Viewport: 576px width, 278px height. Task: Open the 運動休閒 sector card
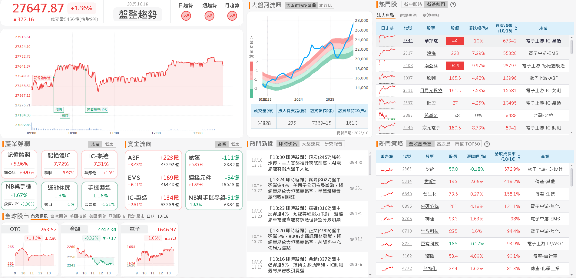(x=59, y=196)
